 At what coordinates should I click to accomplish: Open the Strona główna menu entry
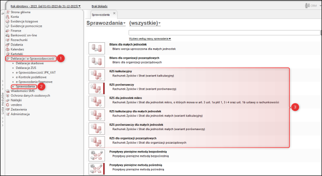coord(20,12)
